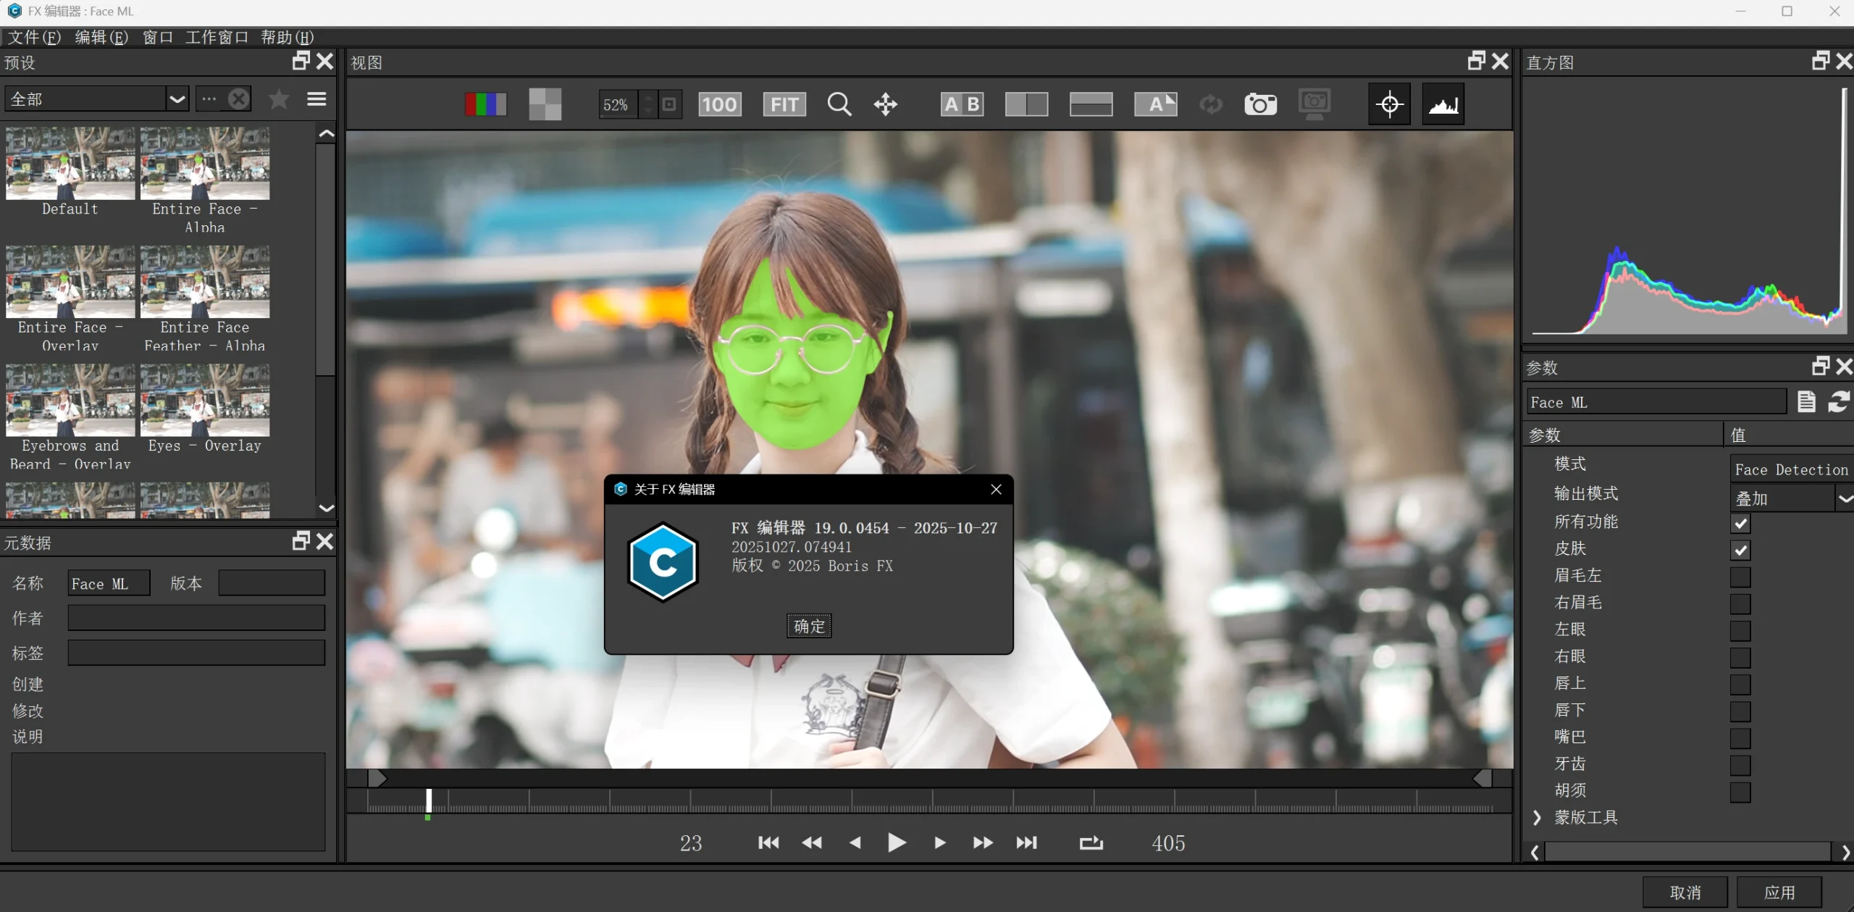Open the 文件(F) menu

click(x=33, y=37)
